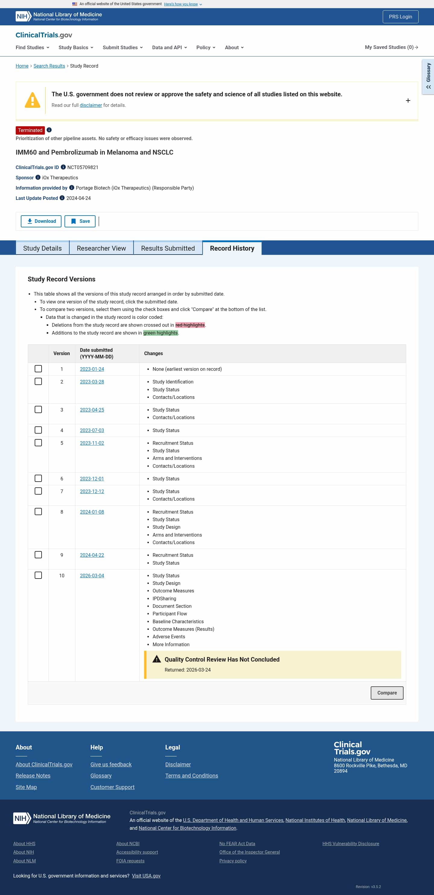Click the Compare button
The width and height of the screenshot is (434, 895).
click(387, 693)
